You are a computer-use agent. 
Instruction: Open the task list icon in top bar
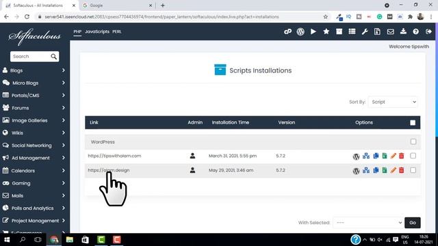(352, 31)
